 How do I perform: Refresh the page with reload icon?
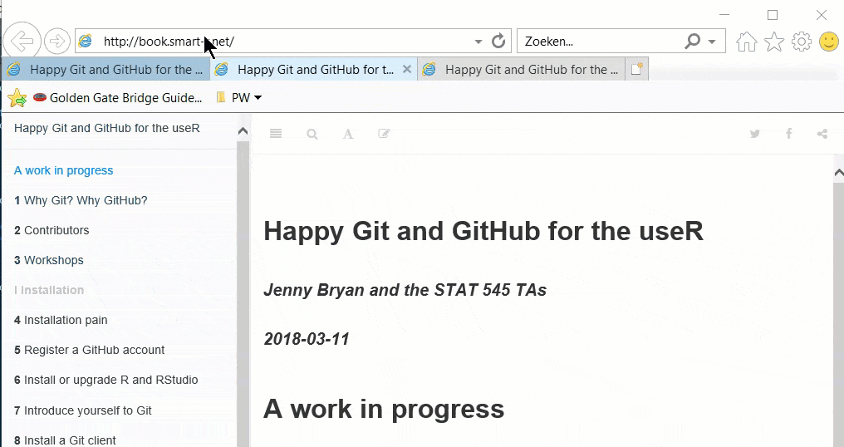498,41
